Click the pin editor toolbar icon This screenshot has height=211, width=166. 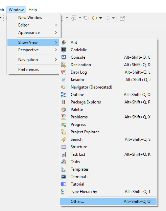click(122, 18)
